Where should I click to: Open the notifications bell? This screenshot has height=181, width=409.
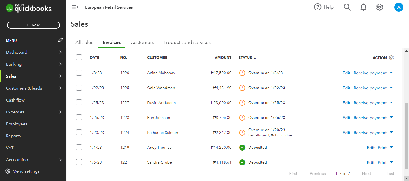tap(363, 7)
